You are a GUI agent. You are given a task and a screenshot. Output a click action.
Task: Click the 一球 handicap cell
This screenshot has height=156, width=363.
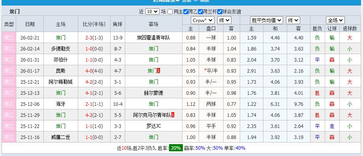pos(211,38)
